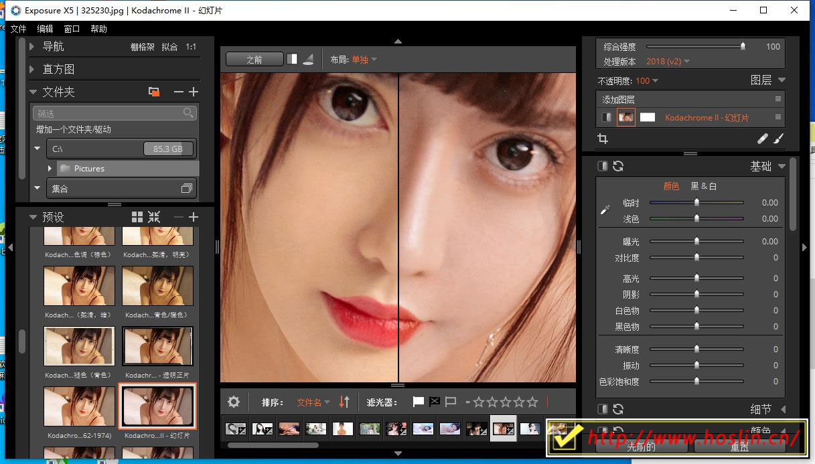Open the 布局 单独 layout dropdown

tap(364, 60)
